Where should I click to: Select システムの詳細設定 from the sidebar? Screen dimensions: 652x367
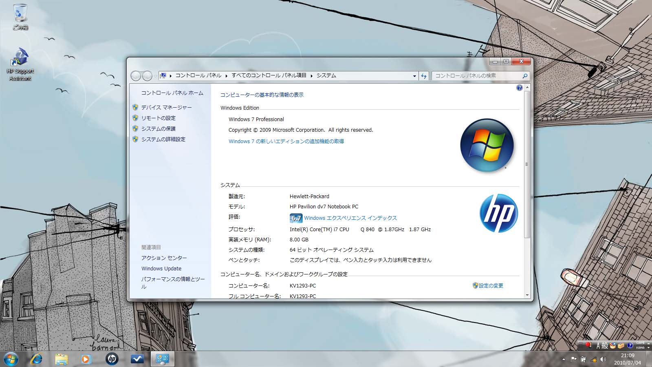[x=163, y=139]
